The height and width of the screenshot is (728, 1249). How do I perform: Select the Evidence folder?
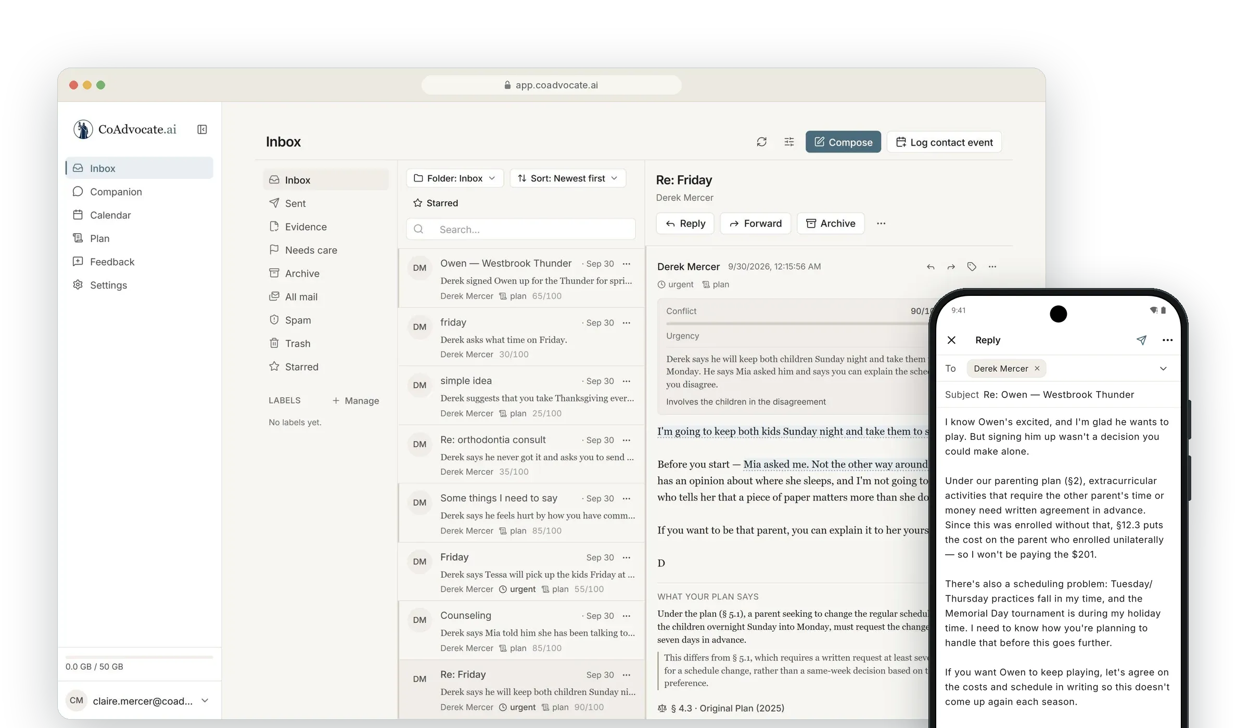(x=326, y=227)
